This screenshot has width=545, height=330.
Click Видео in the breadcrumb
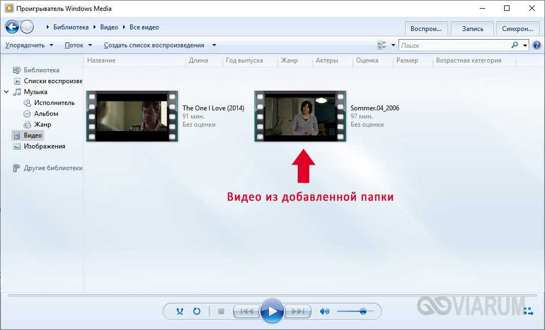(109, 27)
